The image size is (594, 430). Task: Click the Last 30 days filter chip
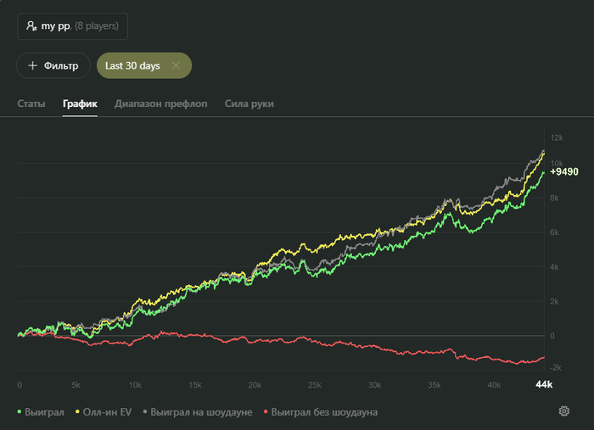(133, 65)
